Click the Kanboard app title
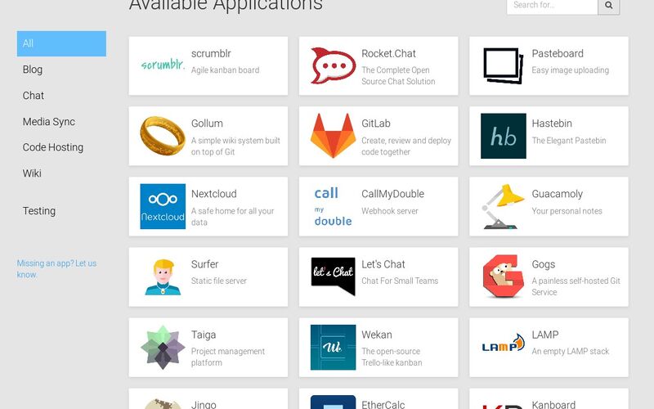Image resolution: width=654 pixels, height=409 pixels. pyautogui.click(x=553, y=404)
